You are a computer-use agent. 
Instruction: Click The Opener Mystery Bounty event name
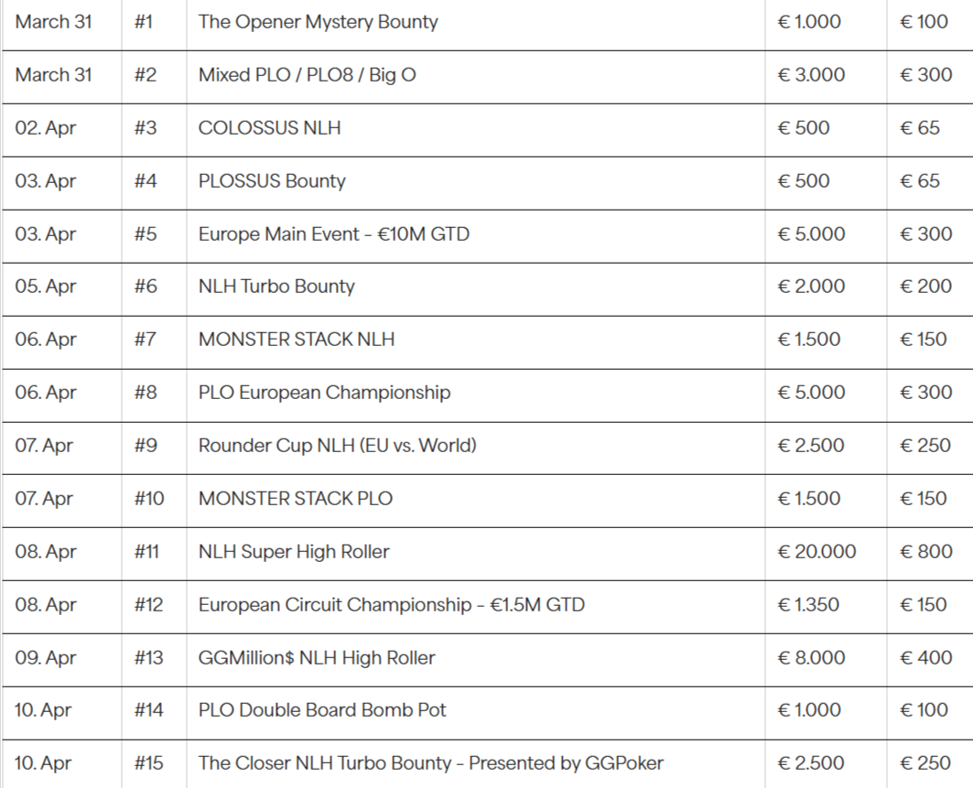coord(318,22)
